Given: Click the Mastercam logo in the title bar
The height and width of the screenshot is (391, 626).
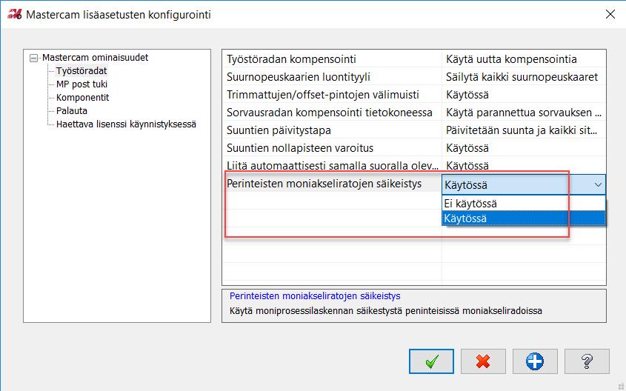Looking at the screenshot, I should 14,15.
